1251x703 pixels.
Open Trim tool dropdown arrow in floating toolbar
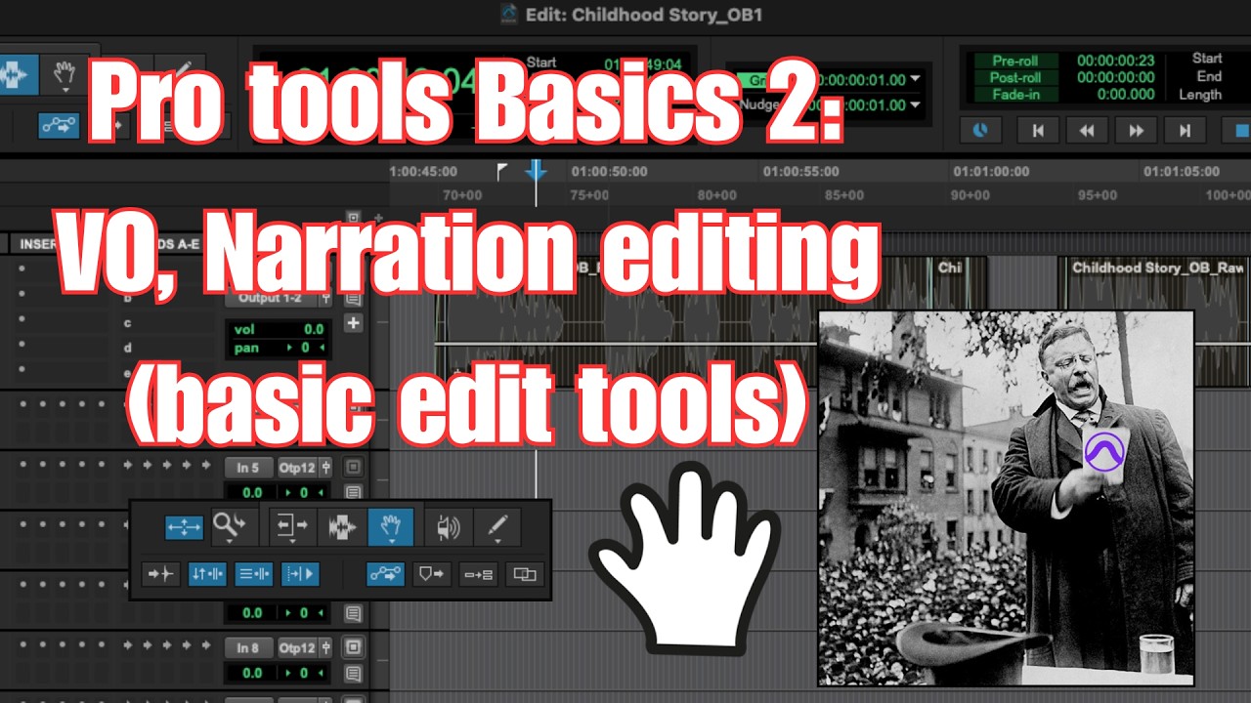click(x=292, y=540)
